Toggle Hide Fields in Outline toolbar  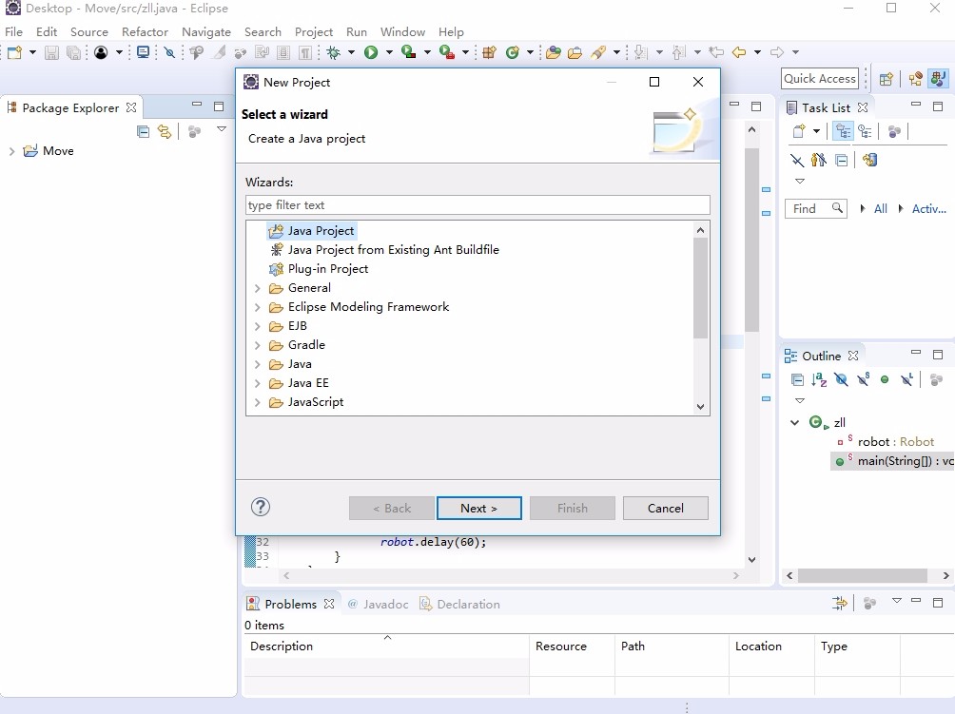point(841,380)
